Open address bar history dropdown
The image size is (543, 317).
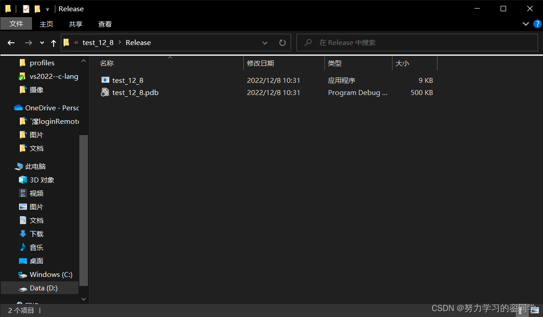[265, 43]
